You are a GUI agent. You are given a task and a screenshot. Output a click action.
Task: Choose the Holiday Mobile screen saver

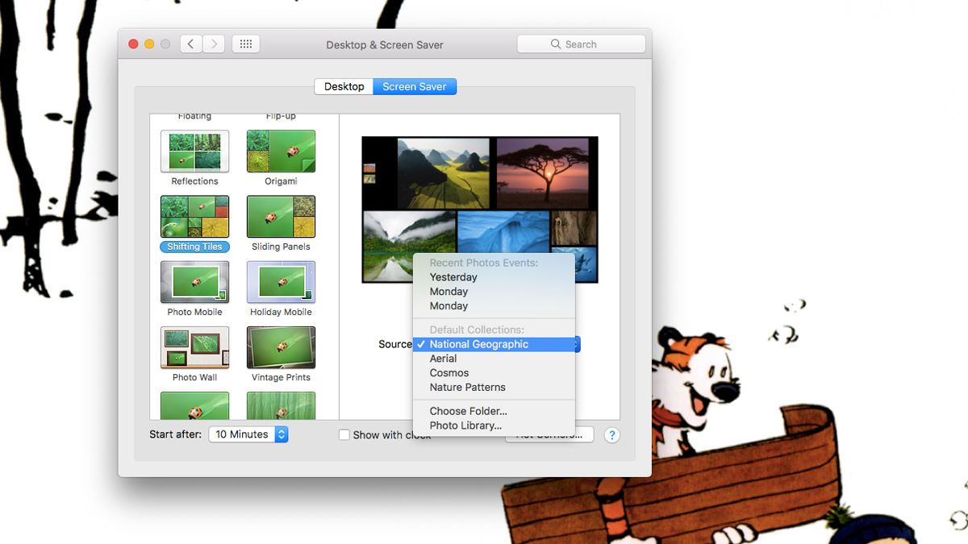tap(281, 282)
